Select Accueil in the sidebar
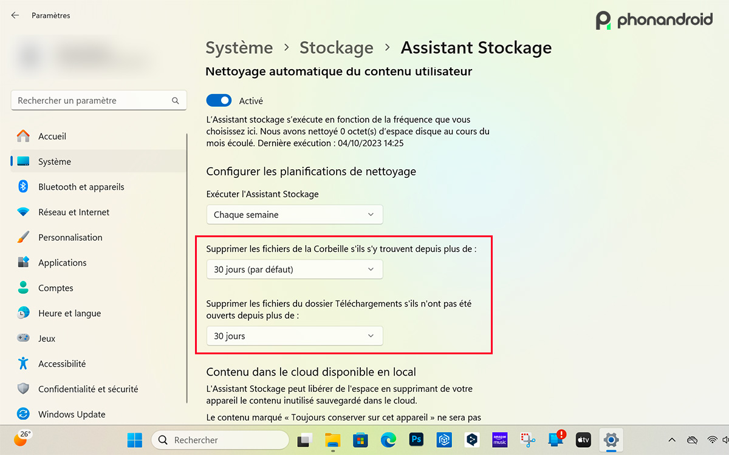The height and width of the screenshot is (455, 729). [x=52, y=136]
